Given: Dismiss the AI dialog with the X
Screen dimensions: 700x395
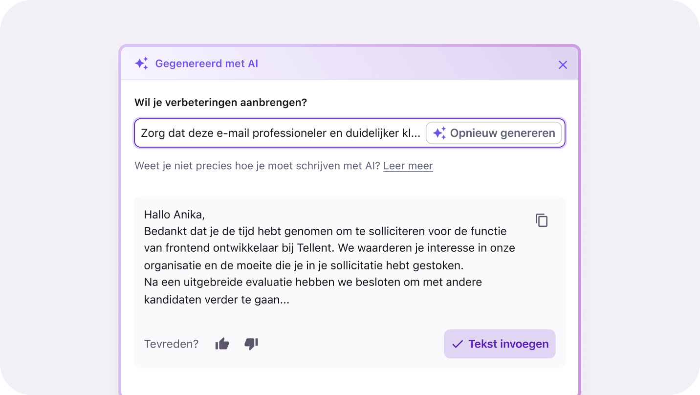Looking at the screenshot, I should click(563, 65).
